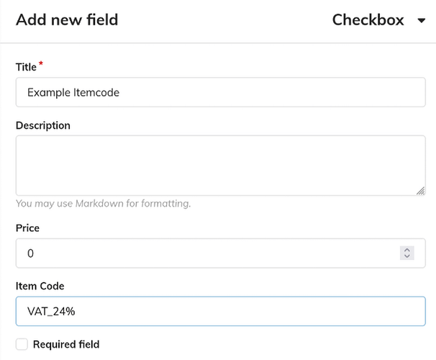Click the field type dropdown caret arrow
The image size is (436, 360).
(422, 21)
